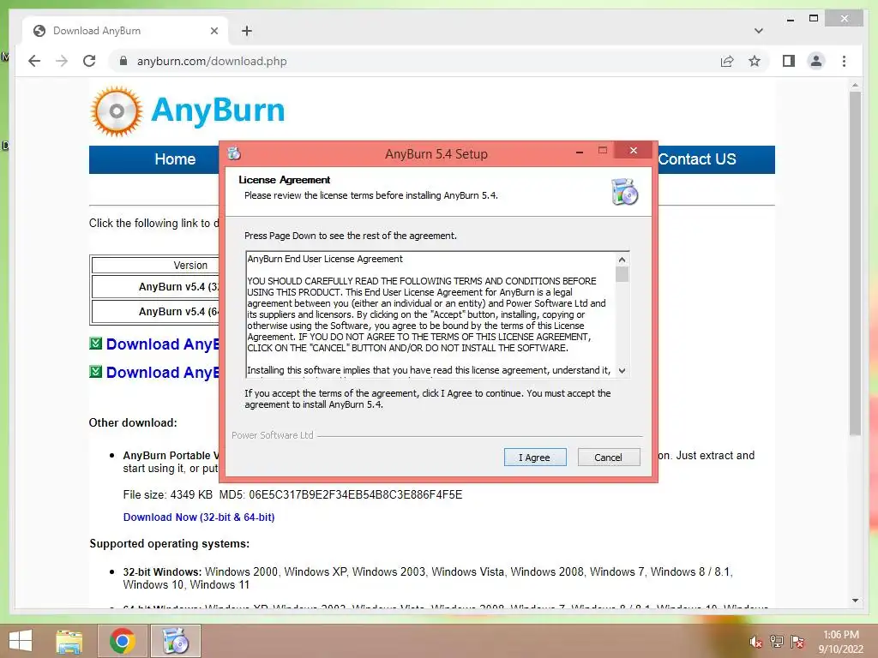The image size is (878, 658).
Task: Click the address bar URL
Action: [212, 61]
